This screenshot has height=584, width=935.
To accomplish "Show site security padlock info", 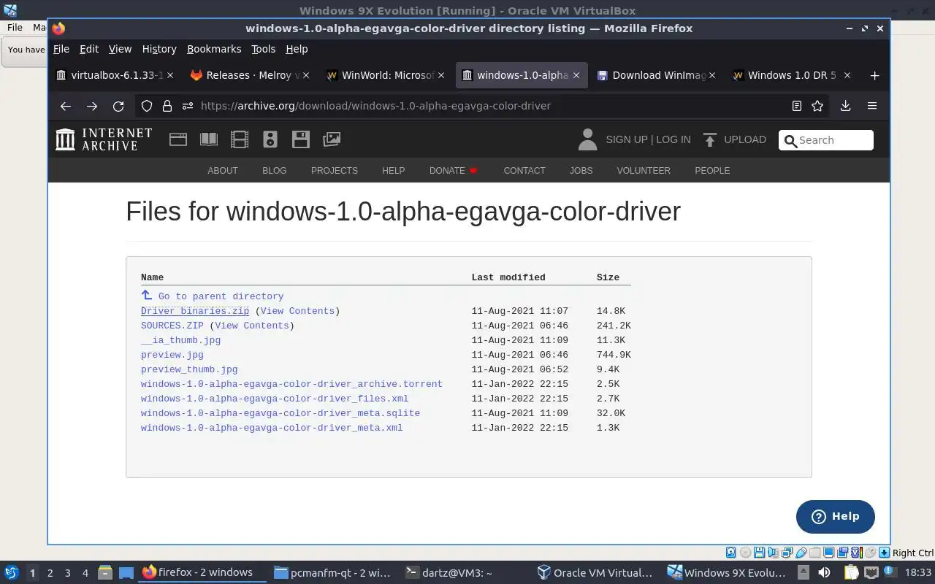I will coord(167,106).
